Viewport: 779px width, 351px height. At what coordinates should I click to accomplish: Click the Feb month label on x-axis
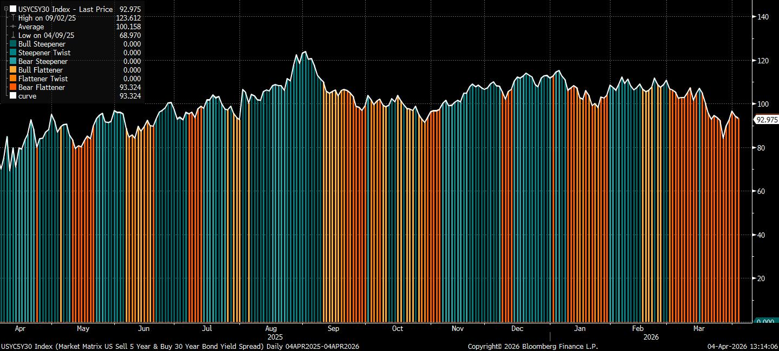point(638,328)
